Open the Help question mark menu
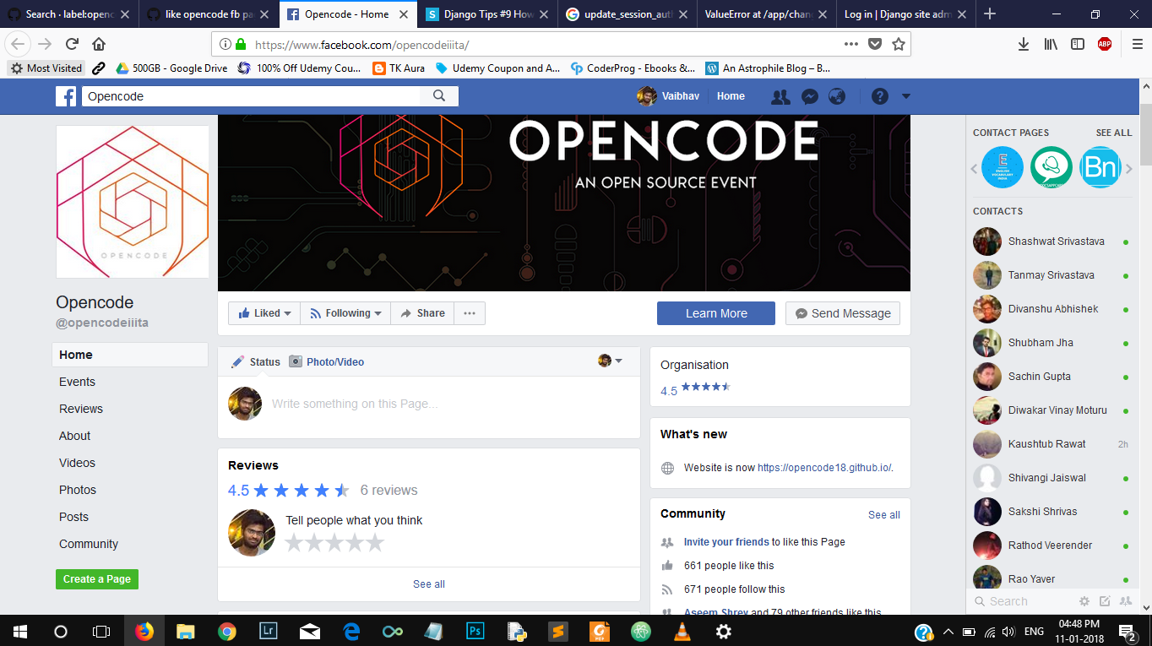The width and height of the screenshot is (1152, 646). (881, 96)
